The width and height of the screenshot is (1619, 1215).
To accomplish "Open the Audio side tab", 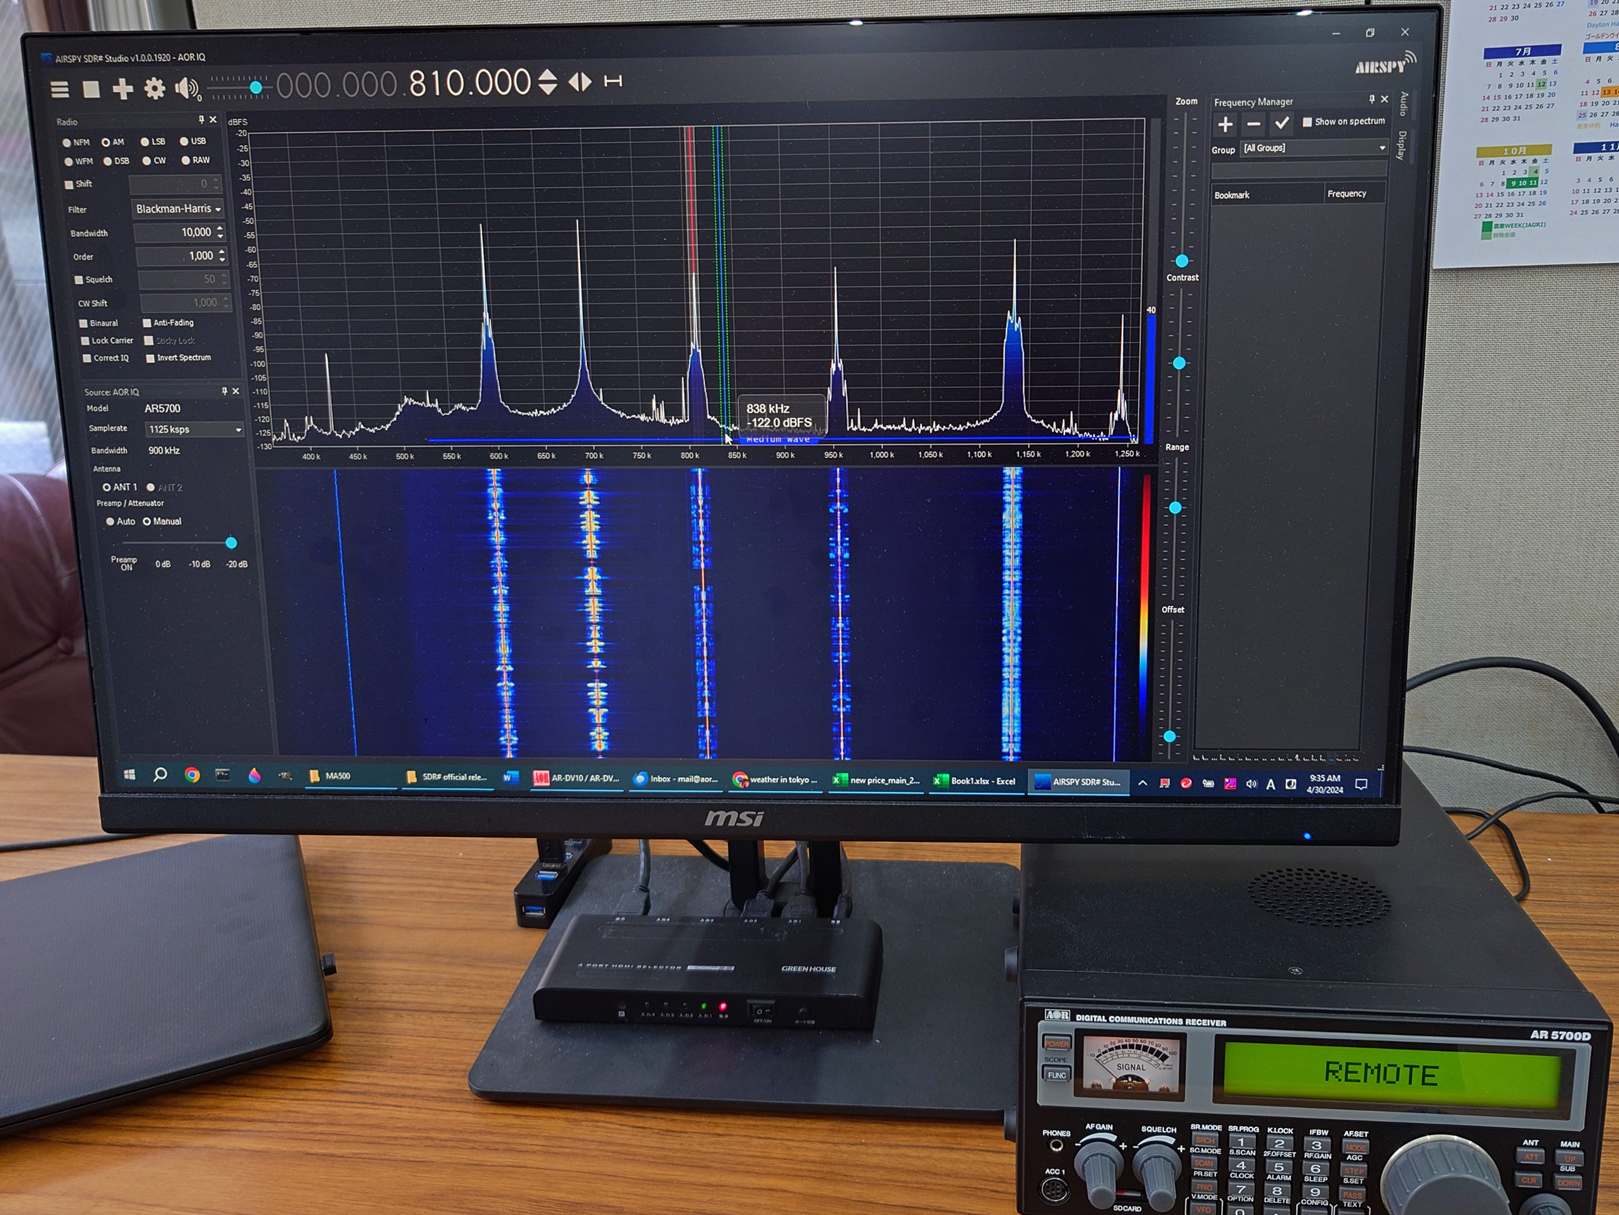I will (1403, 104).
